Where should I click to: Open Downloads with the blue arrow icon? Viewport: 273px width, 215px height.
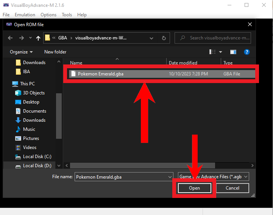click(x=30, y=120)
